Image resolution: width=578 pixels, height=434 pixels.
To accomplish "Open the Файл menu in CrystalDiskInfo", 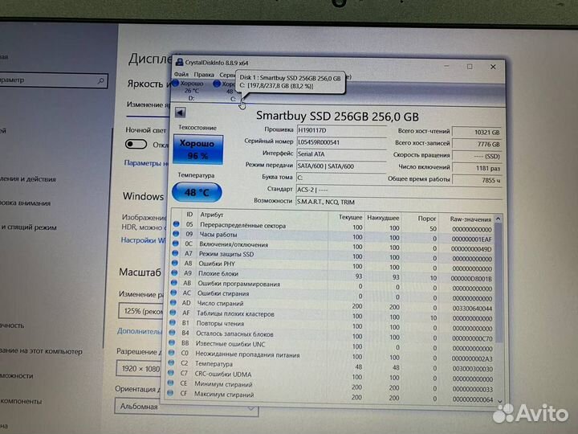I will coord(181,74).
